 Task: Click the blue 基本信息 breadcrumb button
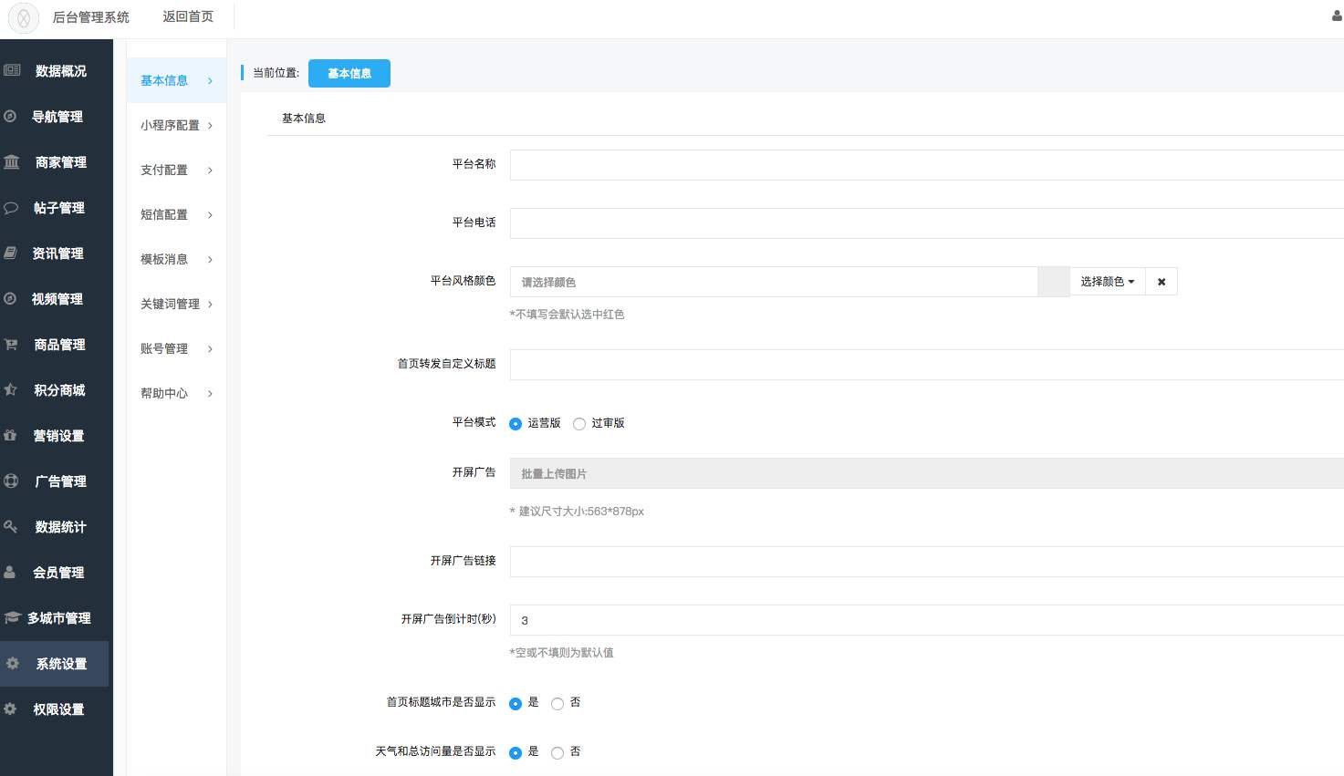point(349,74)
